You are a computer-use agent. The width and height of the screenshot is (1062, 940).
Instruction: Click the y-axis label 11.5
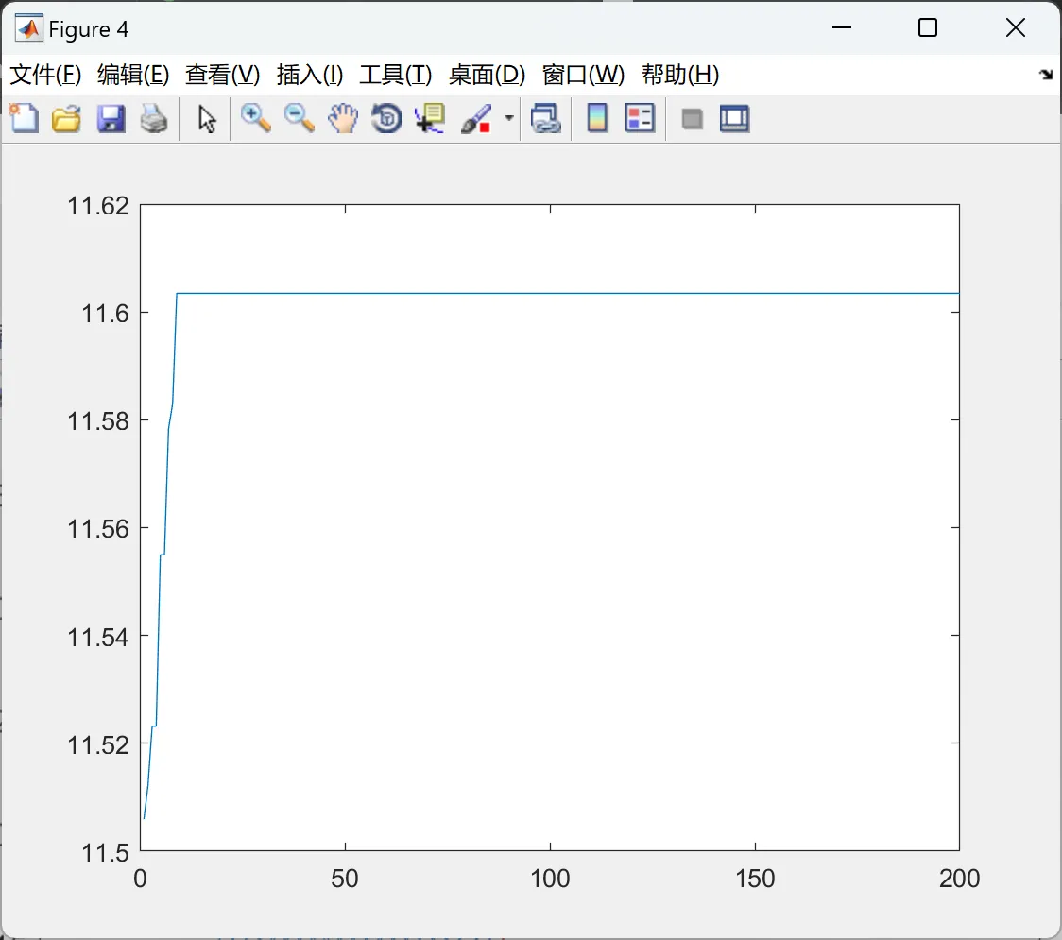(105, 853)
